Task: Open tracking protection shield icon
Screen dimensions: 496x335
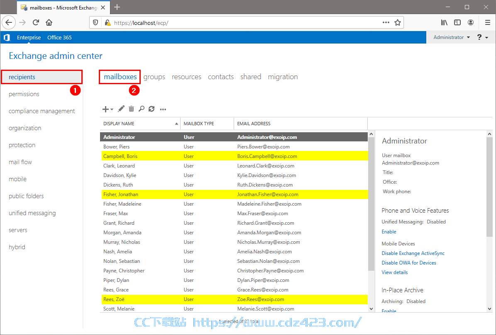Action: [x=95, y=23]
